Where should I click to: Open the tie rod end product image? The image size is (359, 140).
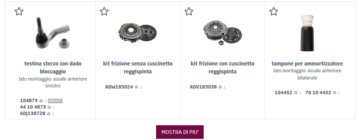(53, 33)
